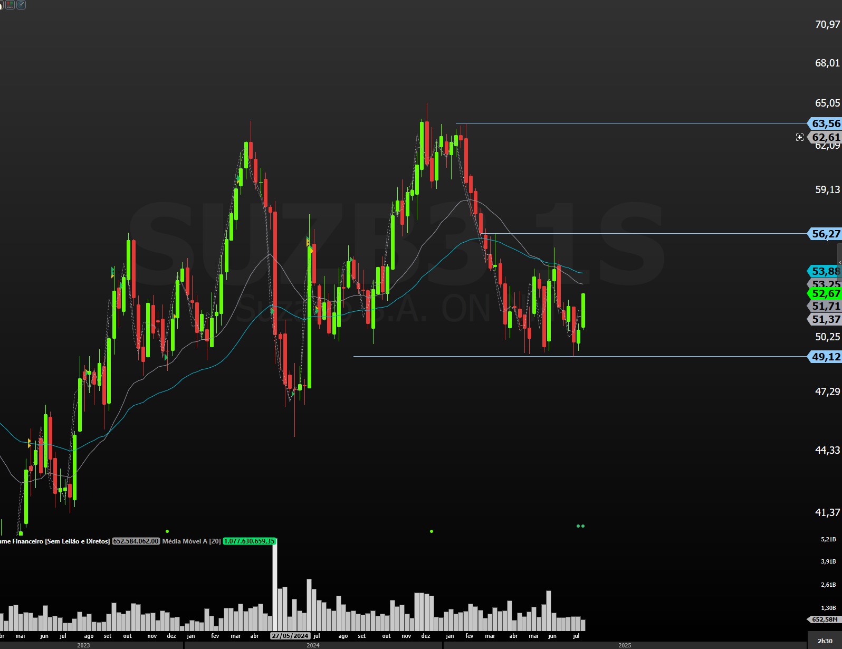Screen dimensions: 842x649
Task: Click the gray 51,71 price tag
Action: [825, 306]
